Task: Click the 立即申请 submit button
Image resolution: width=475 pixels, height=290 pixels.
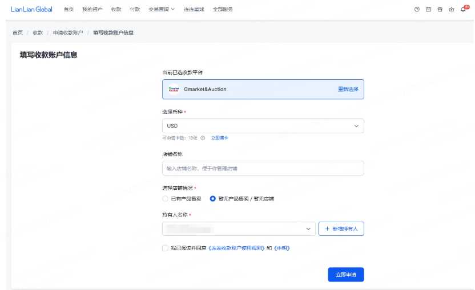Action: [345, 275]
